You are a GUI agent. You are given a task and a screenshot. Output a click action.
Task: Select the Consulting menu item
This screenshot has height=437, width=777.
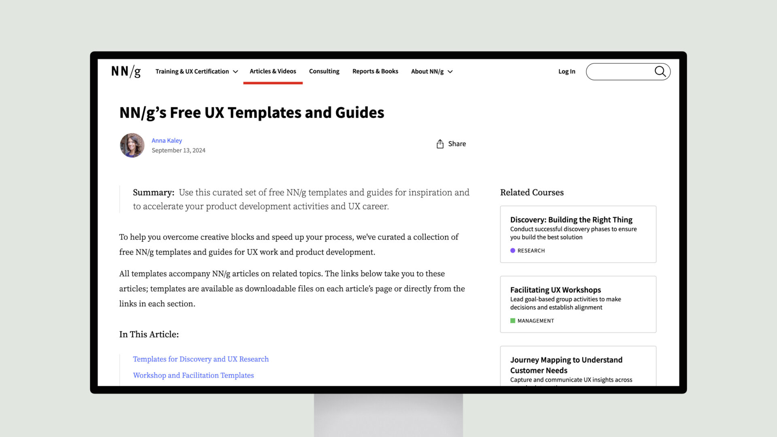[x=324, y=71]
